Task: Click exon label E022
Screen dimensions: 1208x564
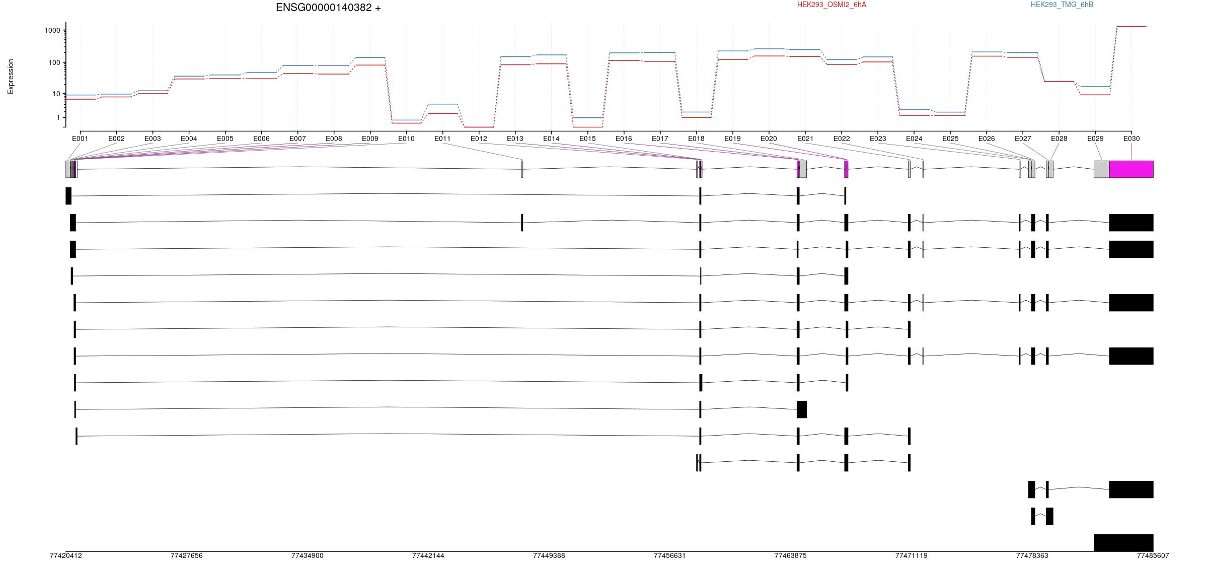Action: [x=842, y=138]
